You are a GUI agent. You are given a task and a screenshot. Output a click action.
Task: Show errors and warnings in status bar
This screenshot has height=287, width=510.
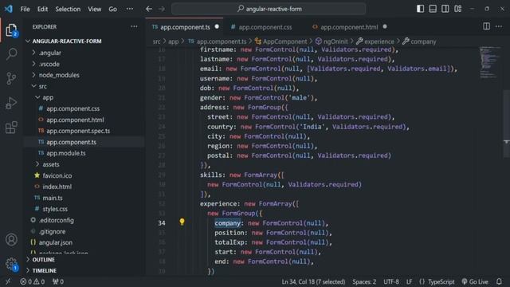(x=32, y=281)
